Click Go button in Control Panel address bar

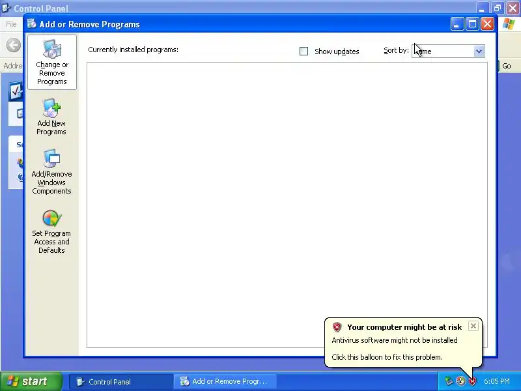[x=507, y=66]
